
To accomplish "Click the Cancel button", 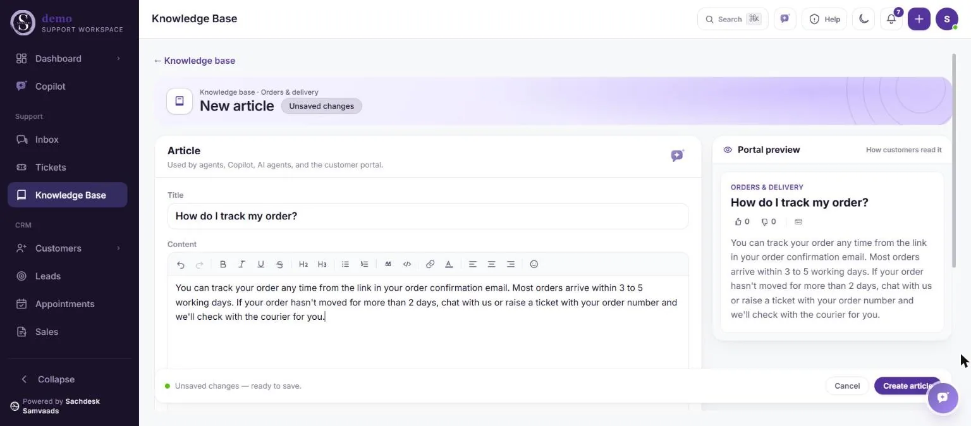I will pyautogui.click(x=846, y=386).
